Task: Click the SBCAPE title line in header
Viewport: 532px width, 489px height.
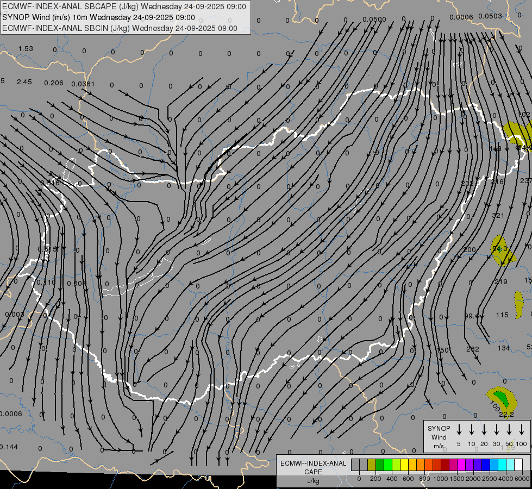Action: [124, 7]
